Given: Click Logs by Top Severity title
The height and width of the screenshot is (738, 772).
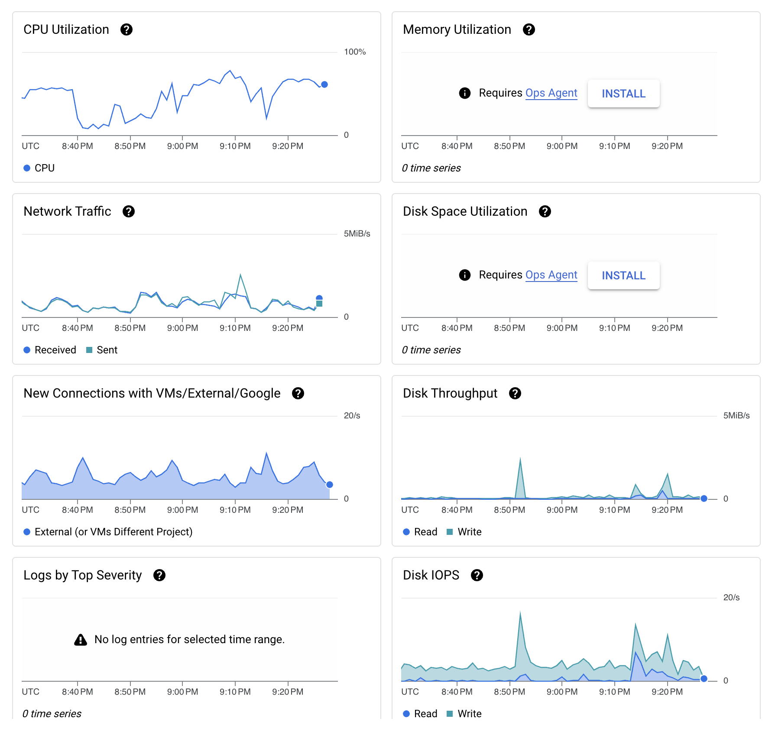Looking at the screenshot, I should tap(83, 575).
